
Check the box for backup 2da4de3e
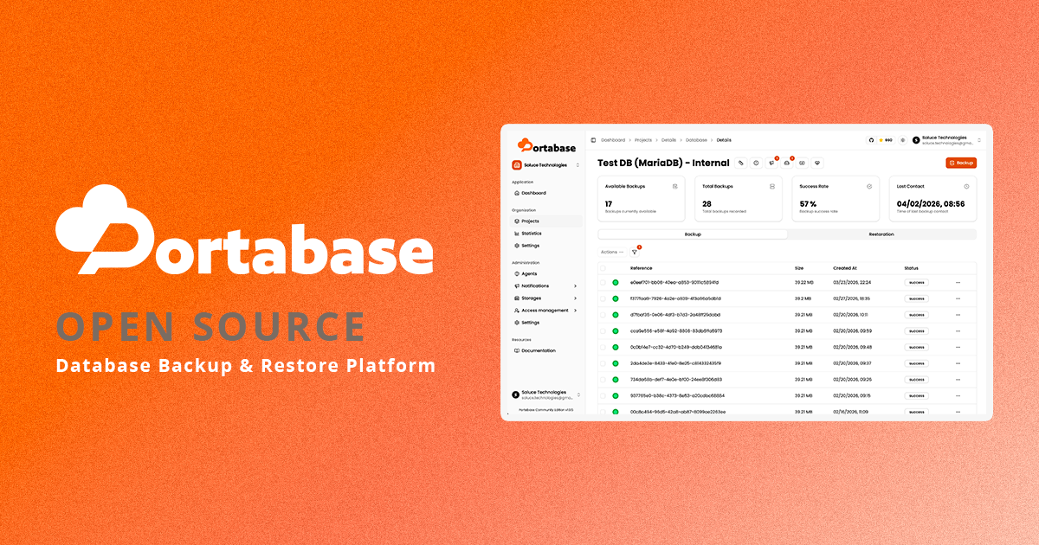click(603, 363)
